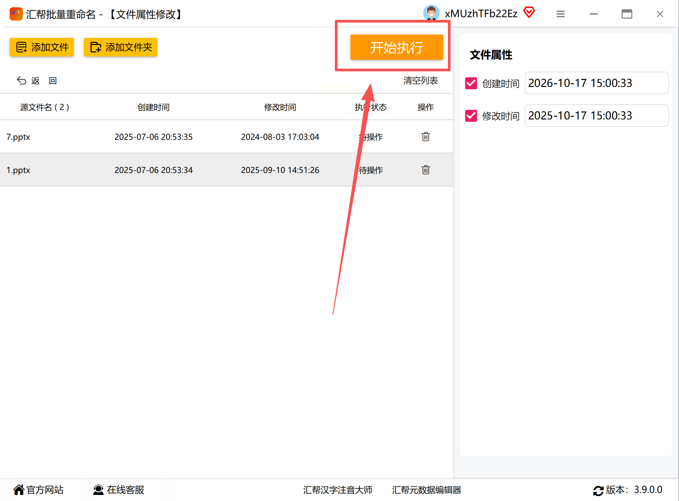Image resolution: width=679 pixels, height=501 pixels.
Task: Delete the 7.pptx row with trash icon
Action: [x=425, y=137]
